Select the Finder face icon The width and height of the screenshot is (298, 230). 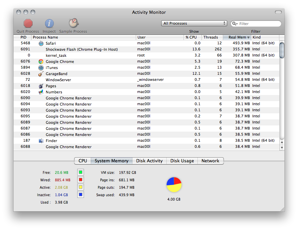coord(41,141)
